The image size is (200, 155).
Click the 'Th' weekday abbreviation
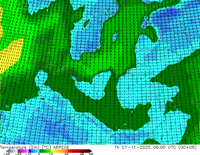pyautogui.click(x=117, y=147)
